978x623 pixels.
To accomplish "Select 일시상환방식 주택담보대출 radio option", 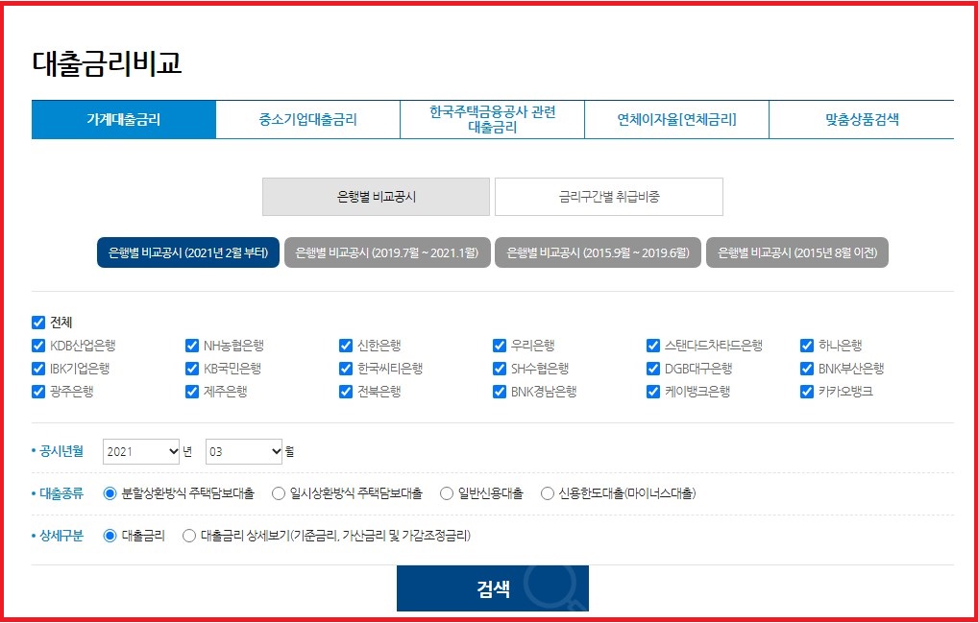I will pyautogui.click(x=279, y=494).
